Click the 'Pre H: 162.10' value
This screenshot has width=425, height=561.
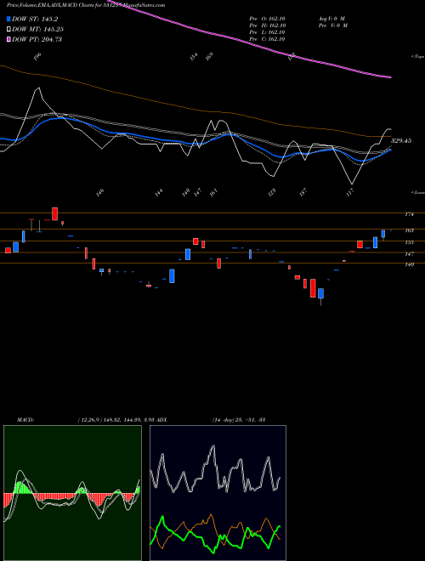(x=267, y=25)
